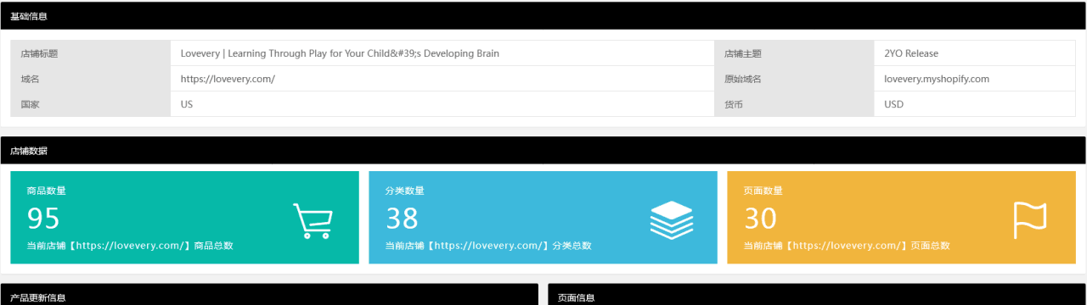
Task: Click the category count number 38
Action: click(x=402, y=219)
